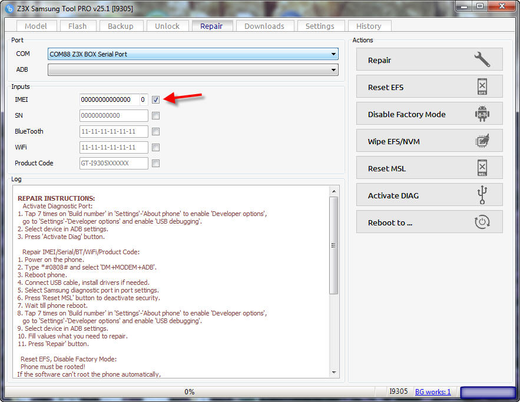Click the WiFi address field
Viewport: 520px width, 402px height.
(114, 147)
